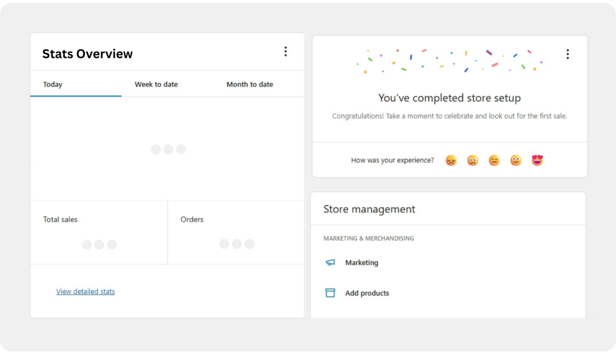The height and width of the screenshot is (354, 616).
Task: Click the Marketing megaphone icon
Action: pyautogui.click(x=330, y=263)
